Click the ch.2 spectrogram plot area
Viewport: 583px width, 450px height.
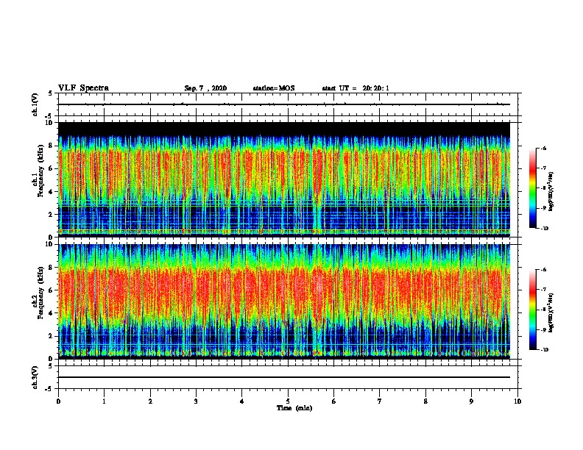(284, 301)
